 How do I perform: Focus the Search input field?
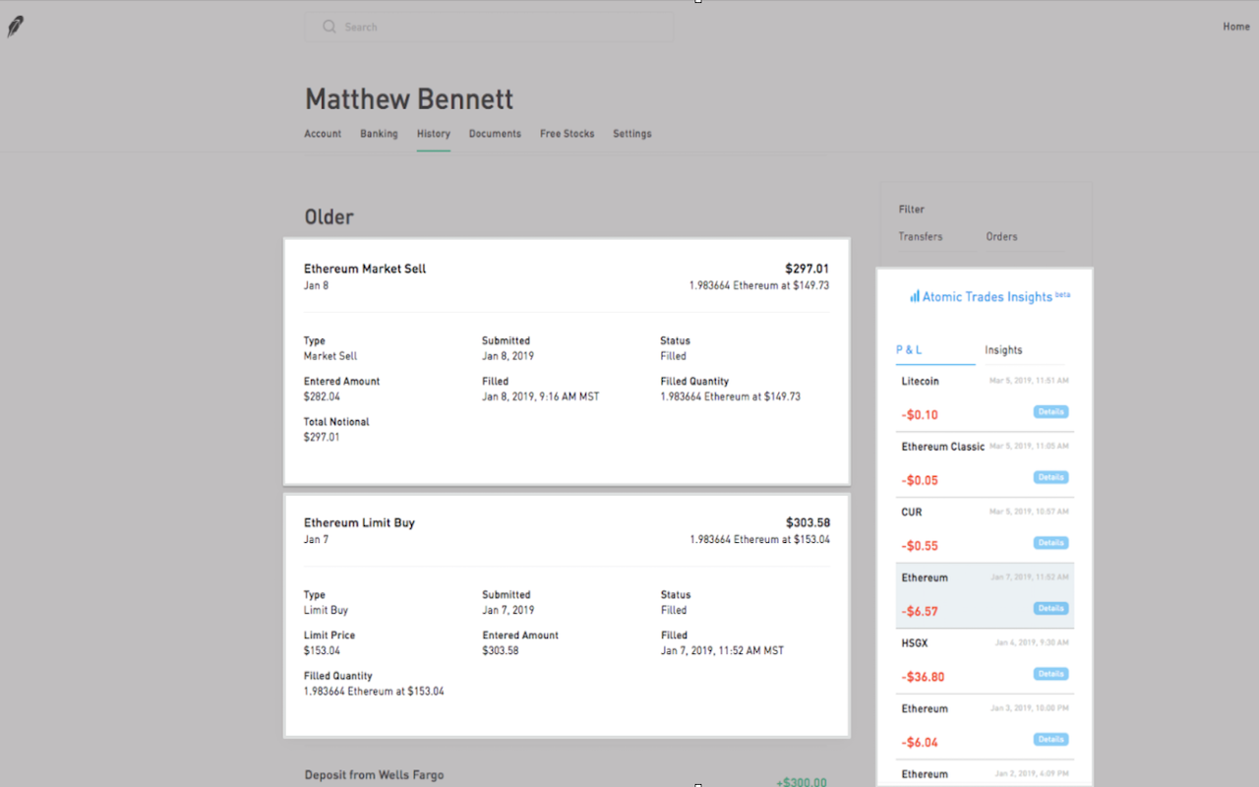489,27
